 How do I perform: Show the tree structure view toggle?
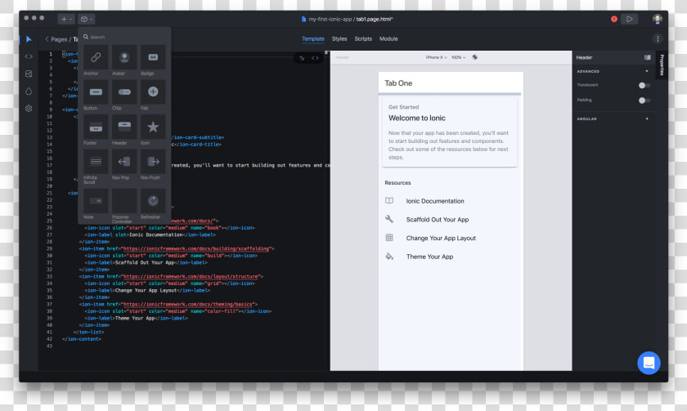point(302,58)
